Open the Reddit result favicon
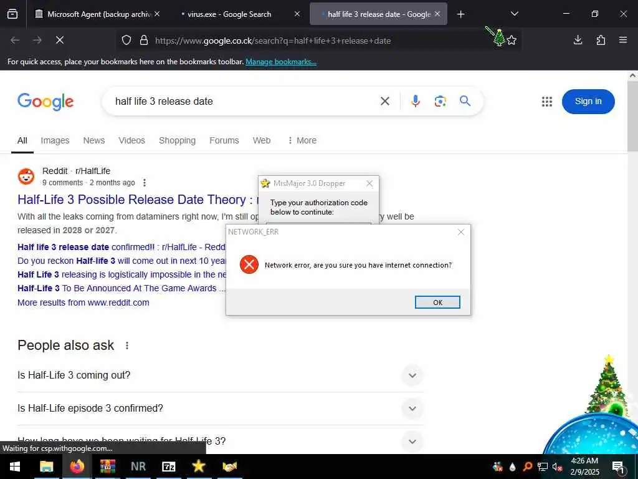 click(x=26, y=177)
